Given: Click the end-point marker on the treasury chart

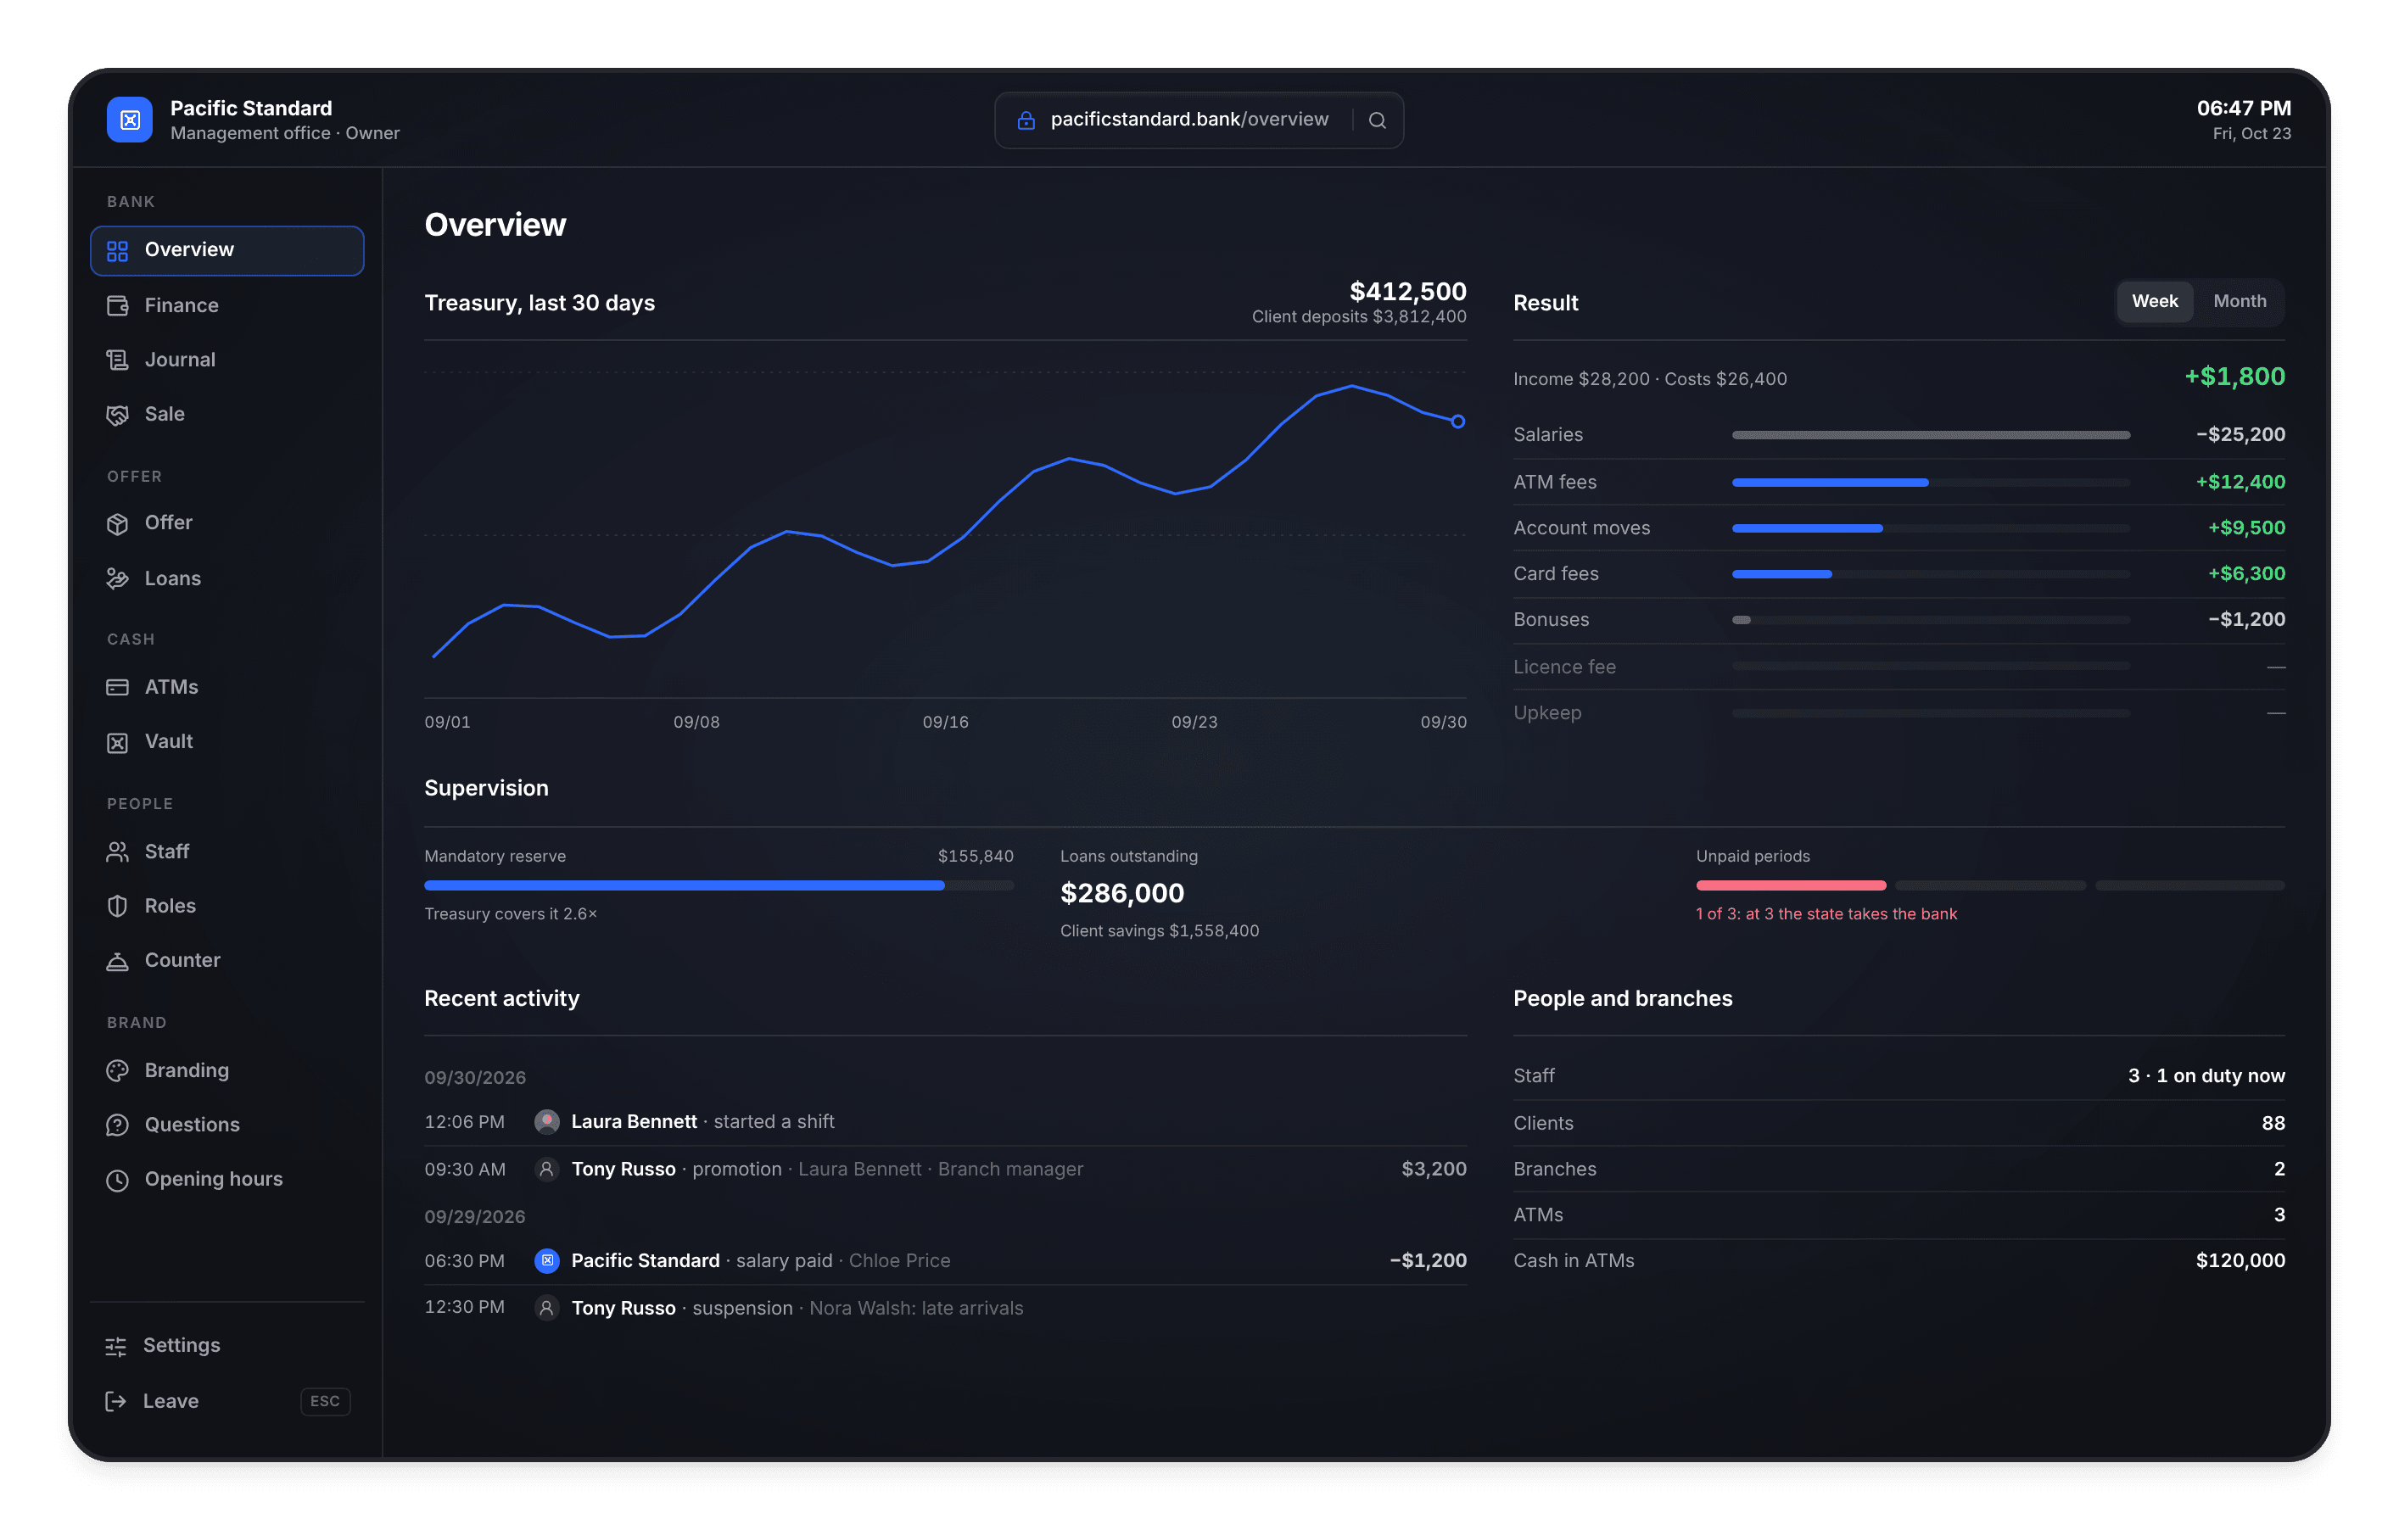Looking at the screenshot, I should pyautogui.click(x=1457, y=422).
